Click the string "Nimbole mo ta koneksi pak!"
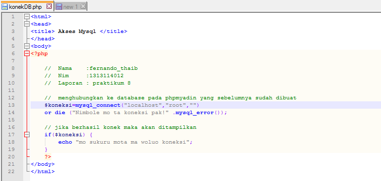381x181 pixels. click(120, 113)
